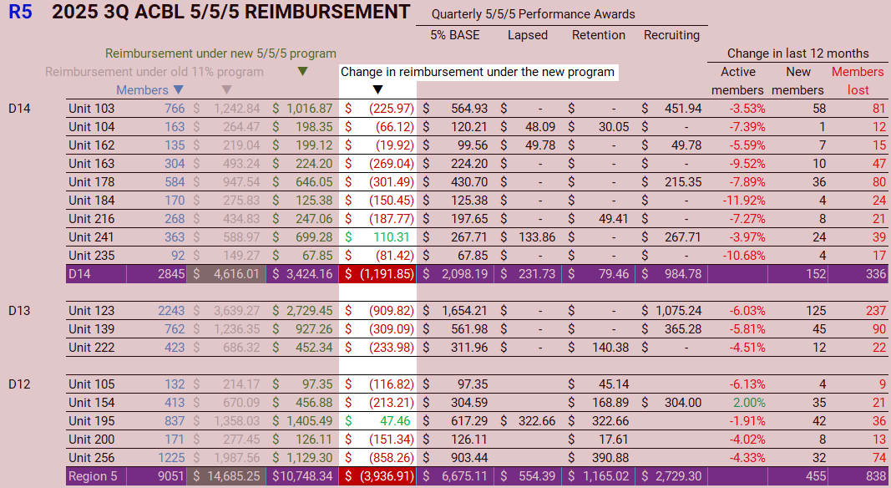891x488 pixels.
Task: Click the Unit 256 row label
Action: click(92, 458)
